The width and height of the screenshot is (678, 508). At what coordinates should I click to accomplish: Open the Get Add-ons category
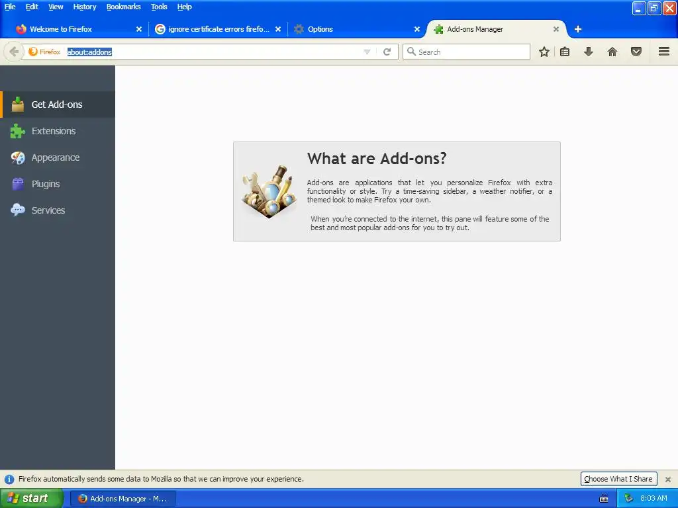tap(58, 105)
